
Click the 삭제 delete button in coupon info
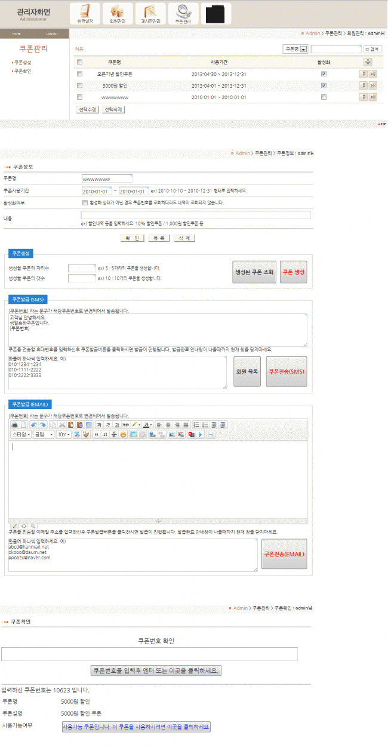coord(184,238)
